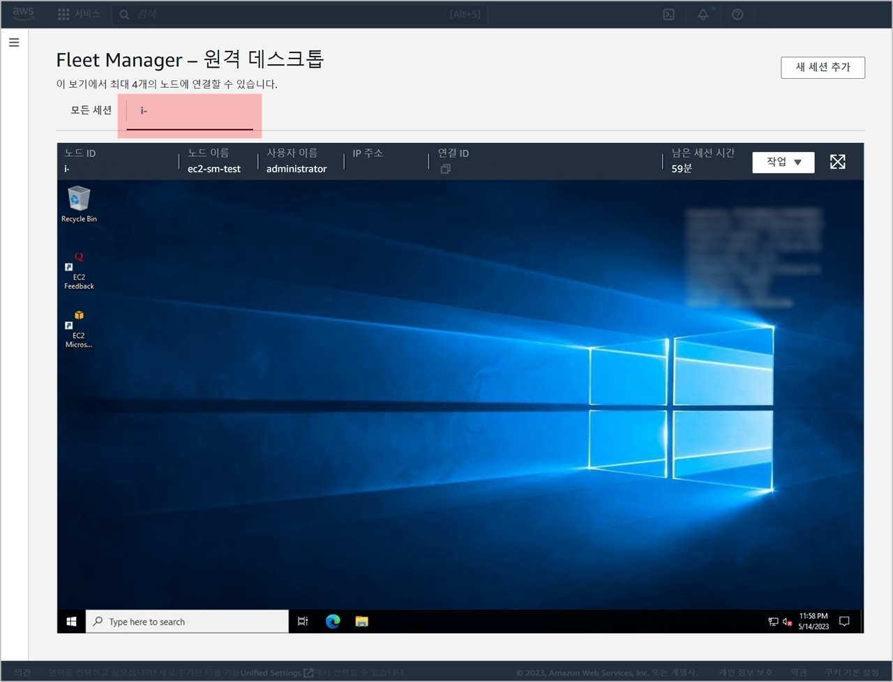Launch the CloudShell icon in header
Screen dimensions: 893x682
668,14
